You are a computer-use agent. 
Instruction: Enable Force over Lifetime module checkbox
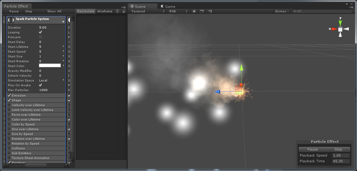[9, 115]
